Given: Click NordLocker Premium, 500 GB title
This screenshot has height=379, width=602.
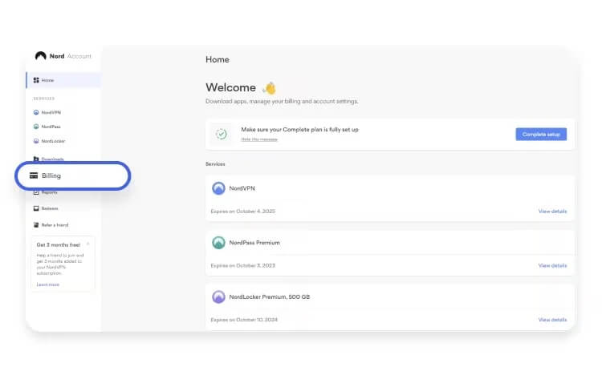Looking at the screenshot, I should tap(270, 296).
